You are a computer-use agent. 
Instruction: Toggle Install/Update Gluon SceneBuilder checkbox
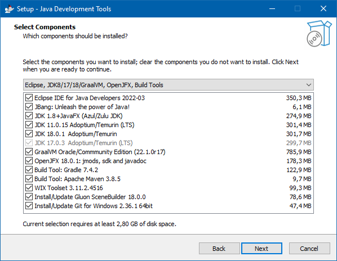coord(29,197)
